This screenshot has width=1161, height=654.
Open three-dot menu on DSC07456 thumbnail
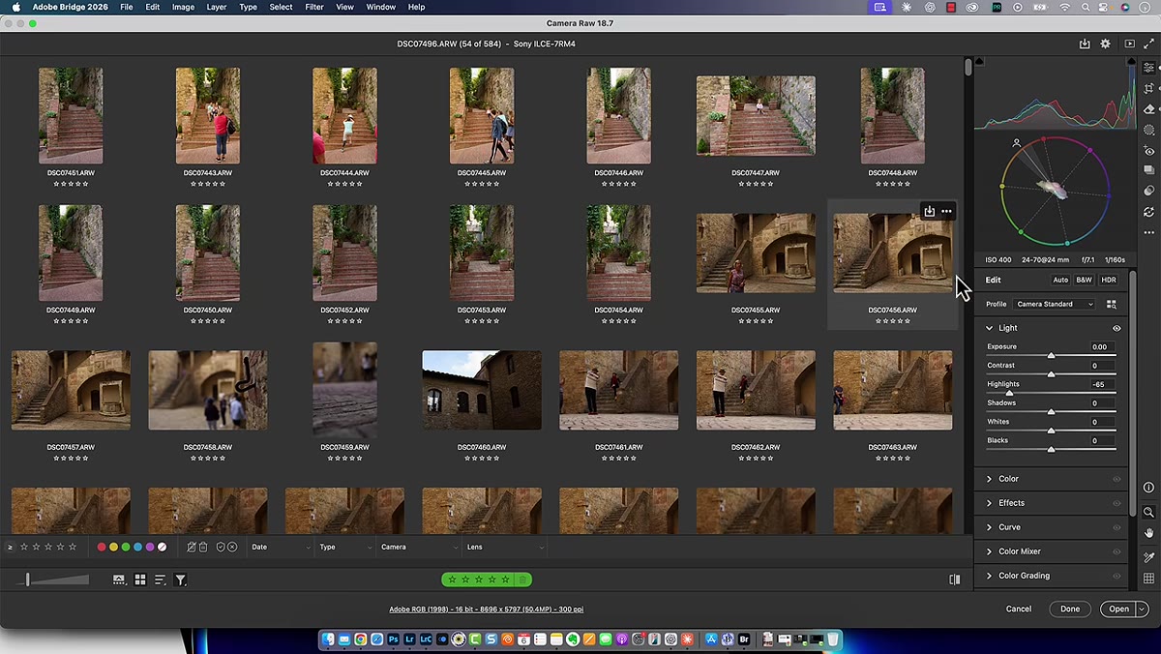point(946,211)
